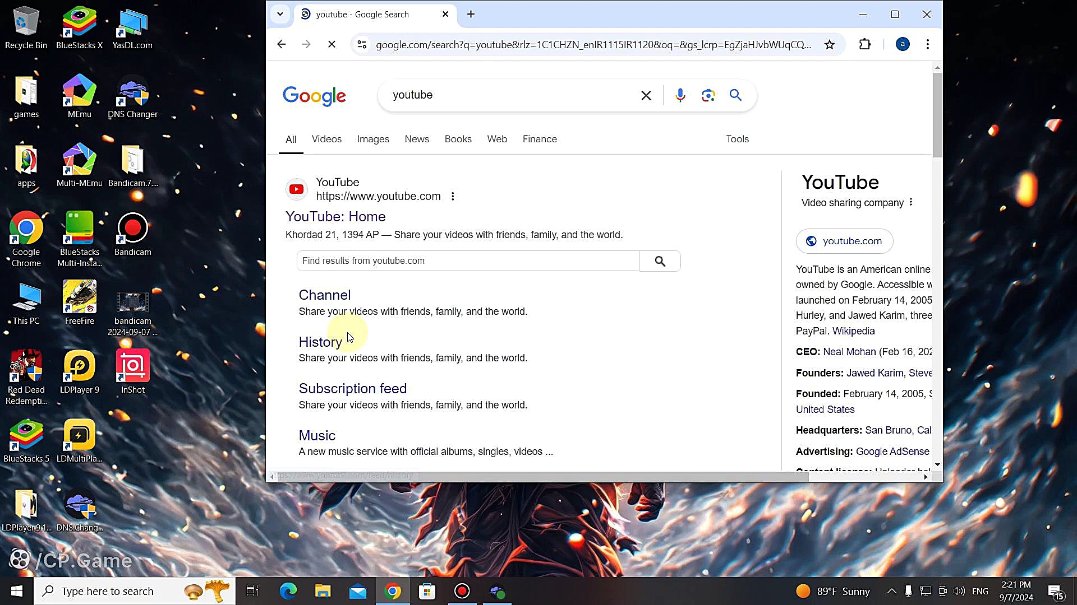Image resolution: width=1077 pixels, height=605 pixels.
Task: Switch to the Videos tab
Action: click(326, 139)
